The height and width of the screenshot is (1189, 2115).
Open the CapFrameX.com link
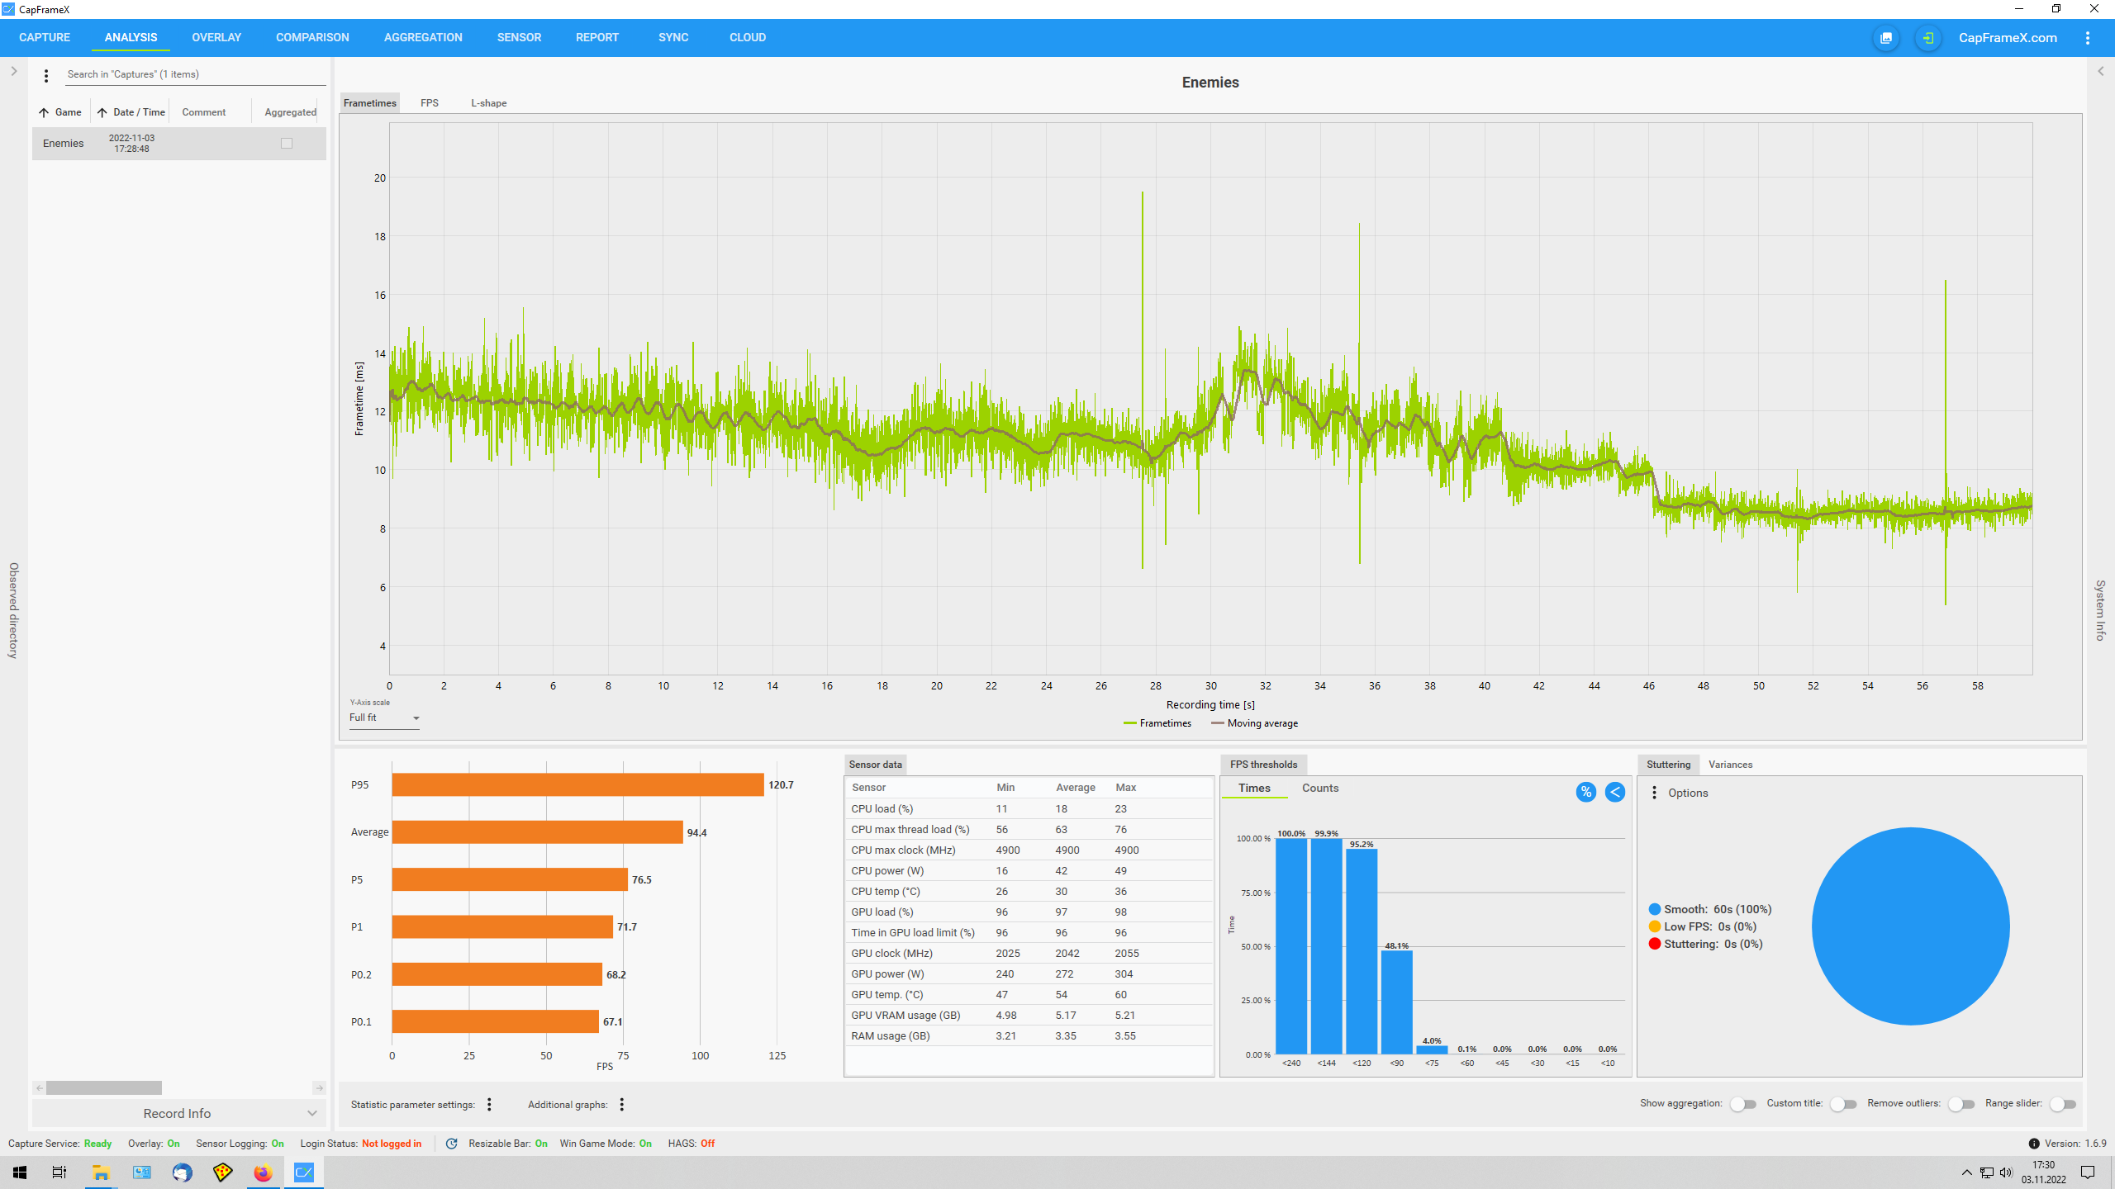[x=2008, y=38]
